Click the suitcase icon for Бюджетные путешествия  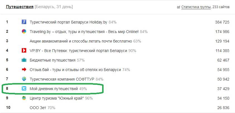[x=24, y=60]
